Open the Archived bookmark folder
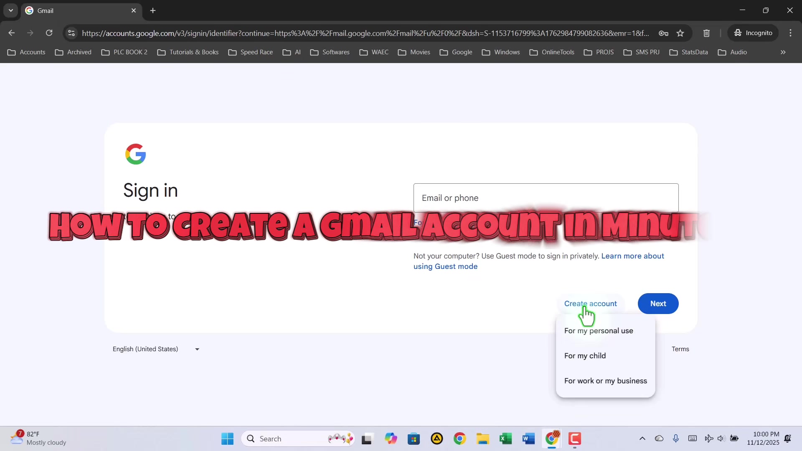Viewport: 802px width, 451px height. 73,52
